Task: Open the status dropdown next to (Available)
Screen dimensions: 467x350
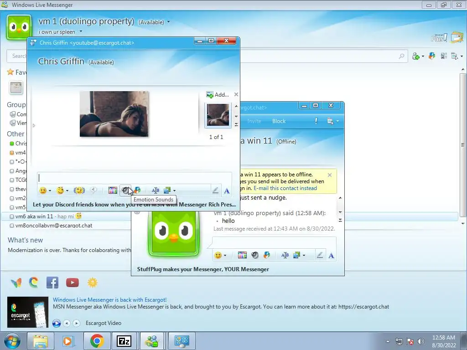Action: 168,22
